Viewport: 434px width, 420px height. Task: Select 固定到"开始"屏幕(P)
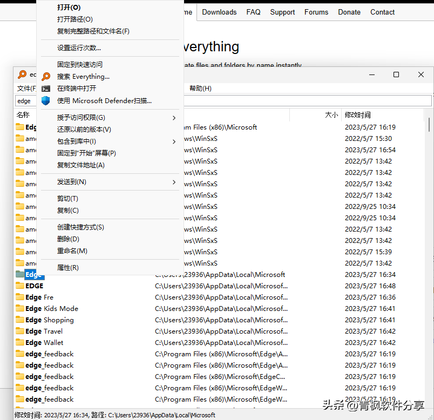pos(86,153)
